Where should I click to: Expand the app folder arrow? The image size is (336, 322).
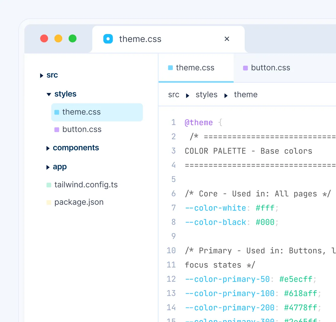click(48, 167)
